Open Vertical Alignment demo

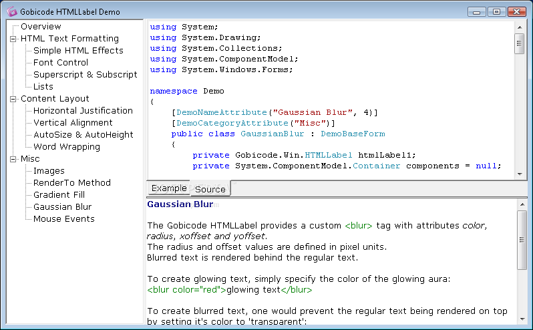pos(73,123)
